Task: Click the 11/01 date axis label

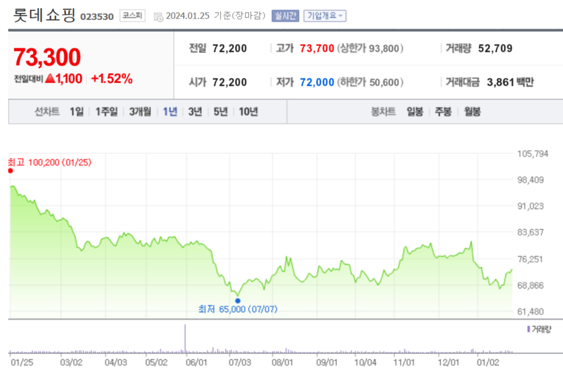Action: pos(404,362)
